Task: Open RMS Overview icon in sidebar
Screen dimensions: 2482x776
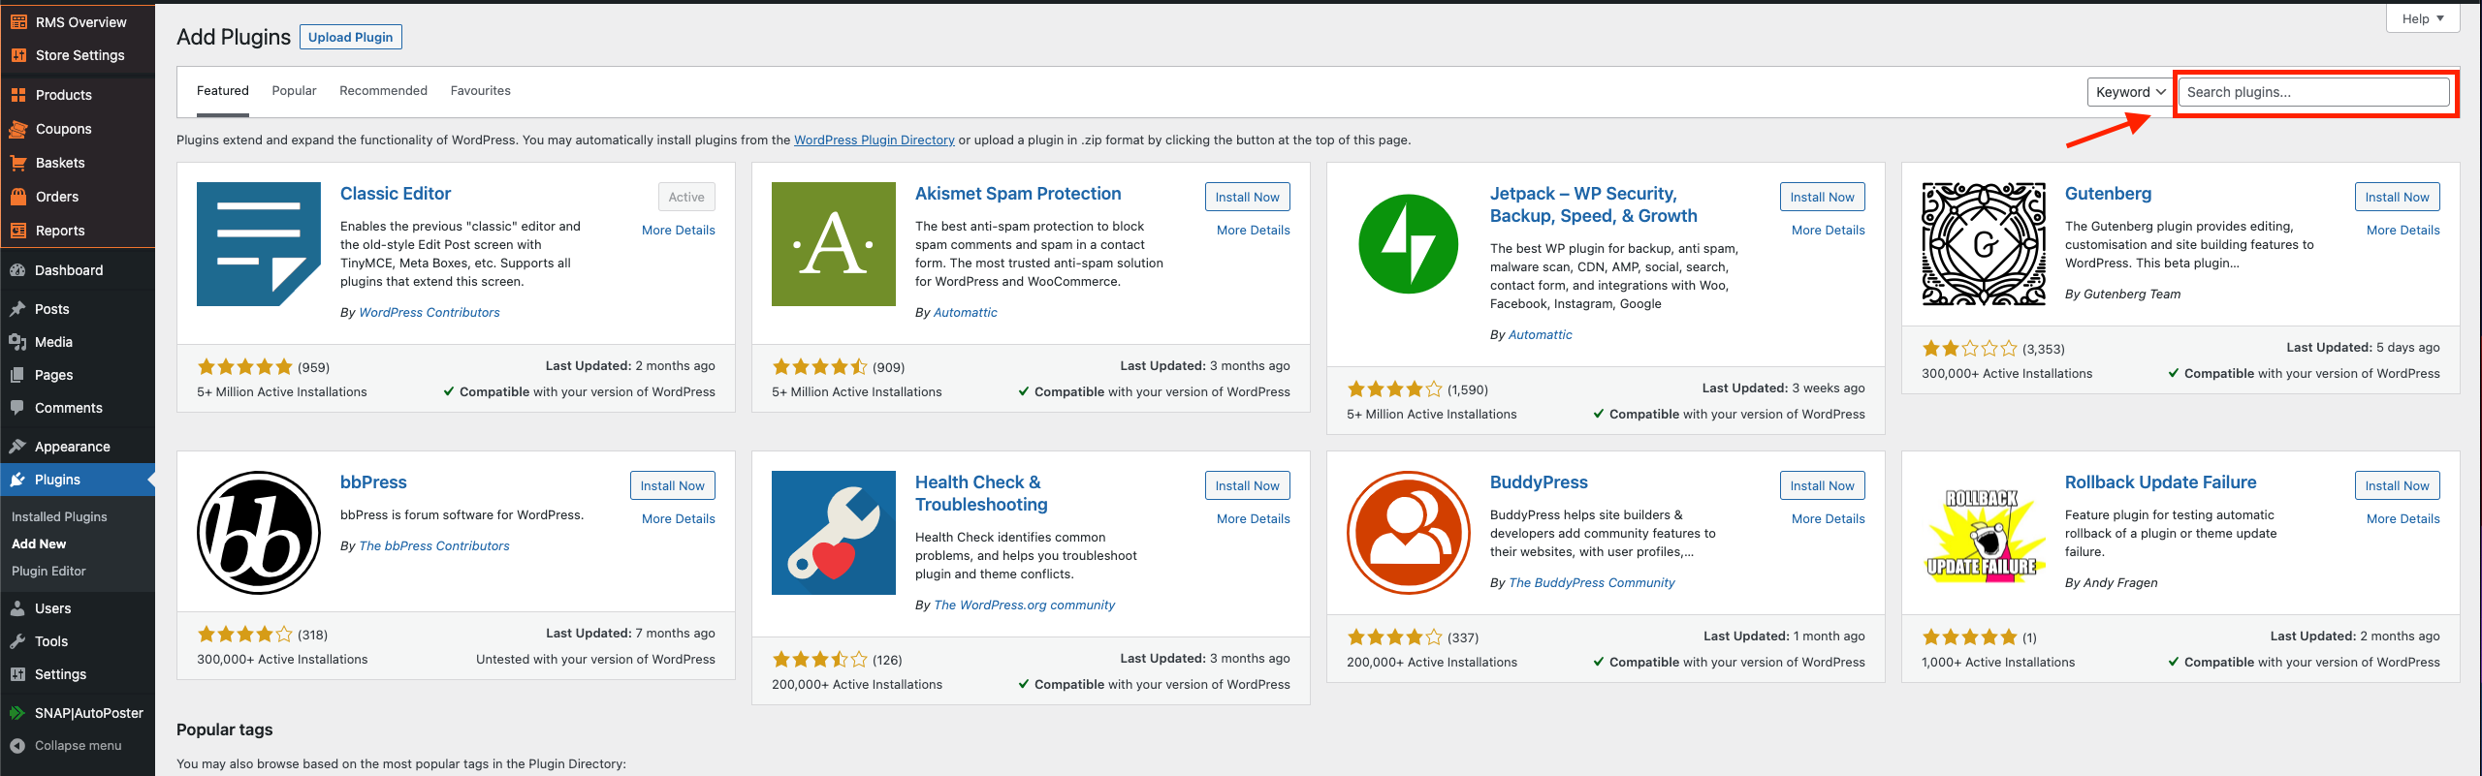Action: (x=18, y=22)
